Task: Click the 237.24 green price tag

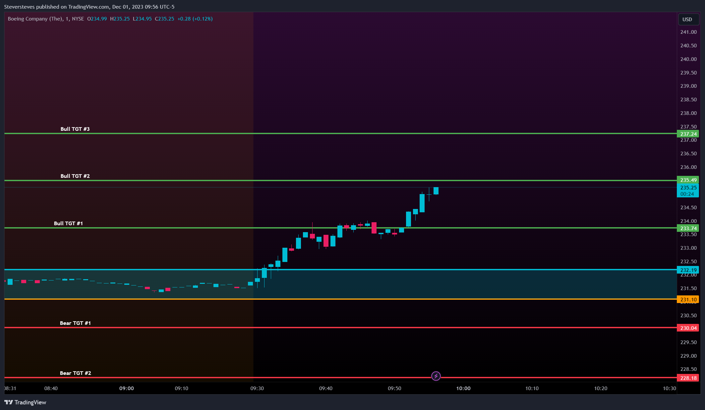Action: tap(688, 134)
